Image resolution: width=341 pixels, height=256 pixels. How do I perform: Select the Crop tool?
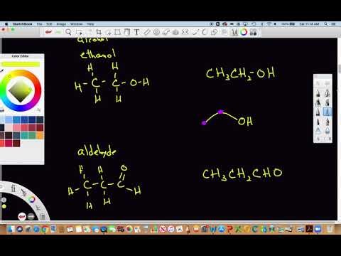[x=99, y=32]
